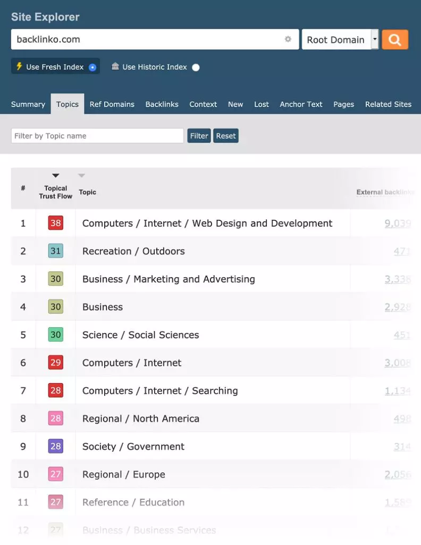Click the Historic Index building icon
Viewport: 421px width, 545px height.
click(x=115, y=67)
